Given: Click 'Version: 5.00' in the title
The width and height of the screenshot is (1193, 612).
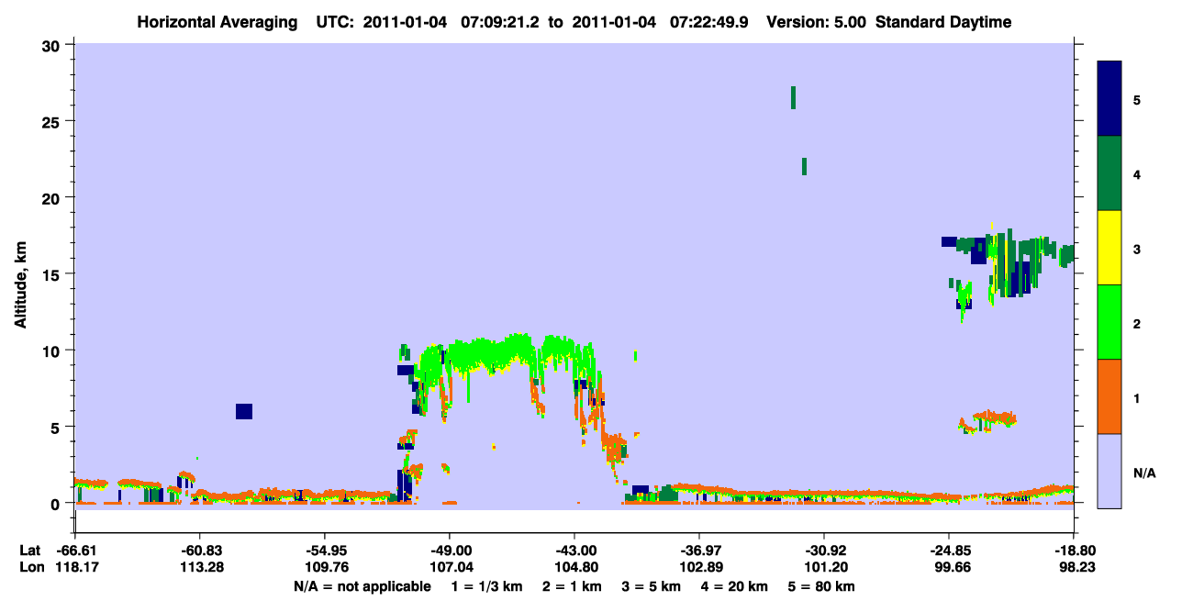Looking at the screenshot, I should (x=815, y=22).
